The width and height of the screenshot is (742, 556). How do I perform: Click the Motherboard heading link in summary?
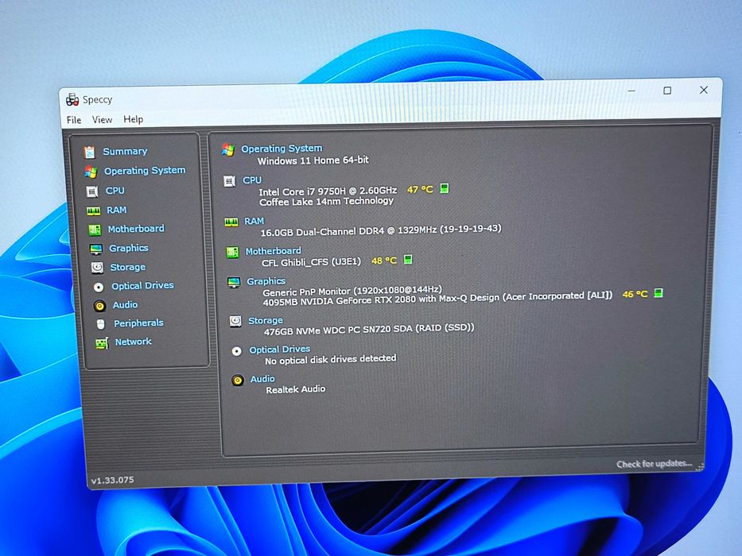coord(273,251)
